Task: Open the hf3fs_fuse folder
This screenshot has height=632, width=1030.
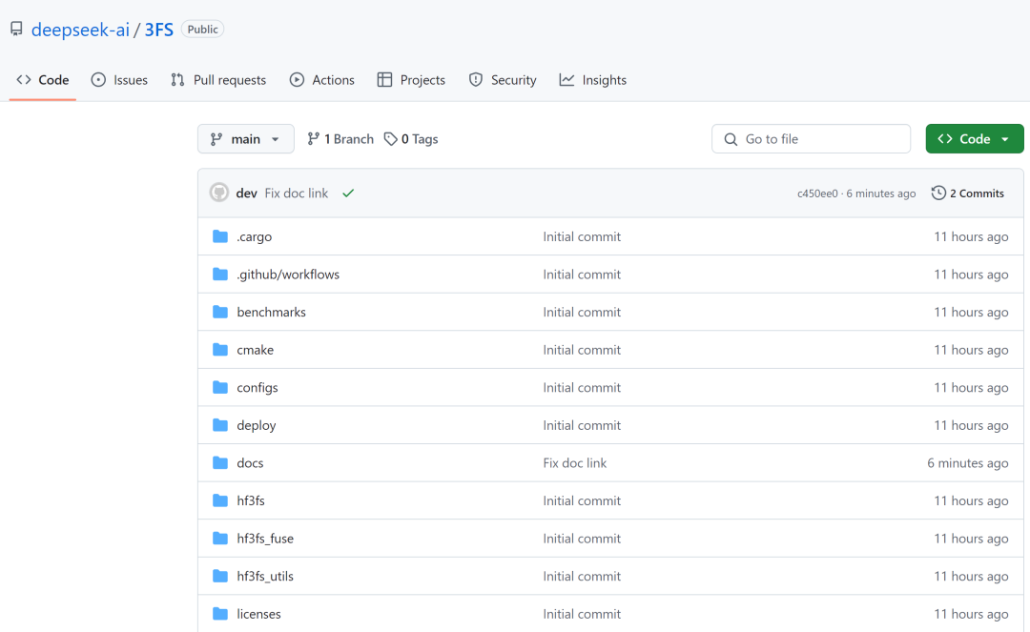Action: (x=265, y=539)
